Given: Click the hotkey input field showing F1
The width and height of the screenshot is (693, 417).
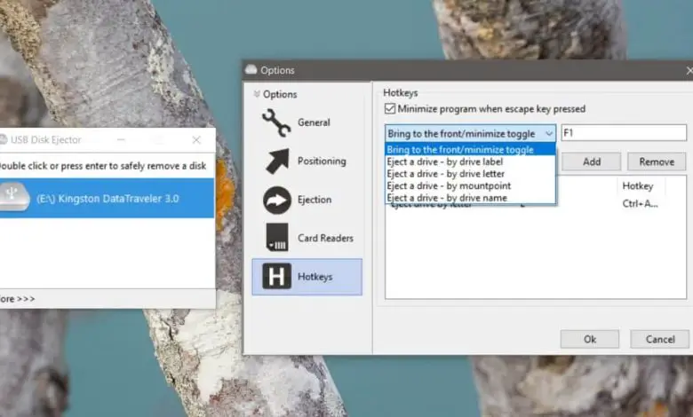Looking at the screenshot, I should pos(624,133).
